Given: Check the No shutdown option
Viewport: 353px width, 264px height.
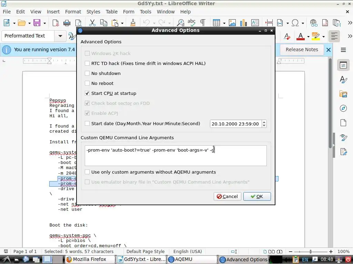Looking at the screenshot, I should tap(87, 74).
